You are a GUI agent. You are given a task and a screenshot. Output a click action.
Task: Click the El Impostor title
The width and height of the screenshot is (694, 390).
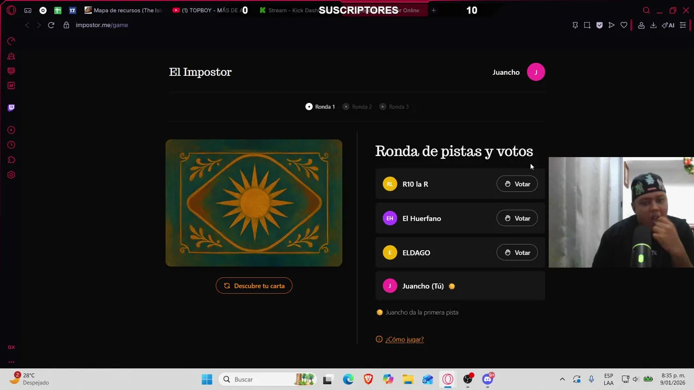200,72
